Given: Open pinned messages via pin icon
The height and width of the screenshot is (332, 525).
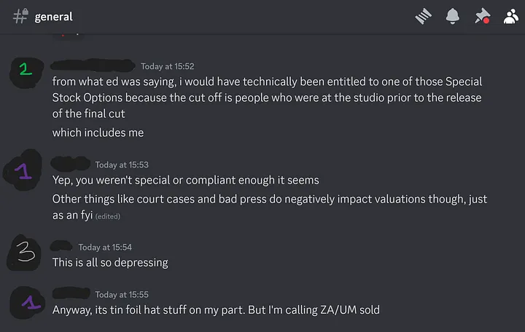Looking at the screenshot, I should coord(481,16).
